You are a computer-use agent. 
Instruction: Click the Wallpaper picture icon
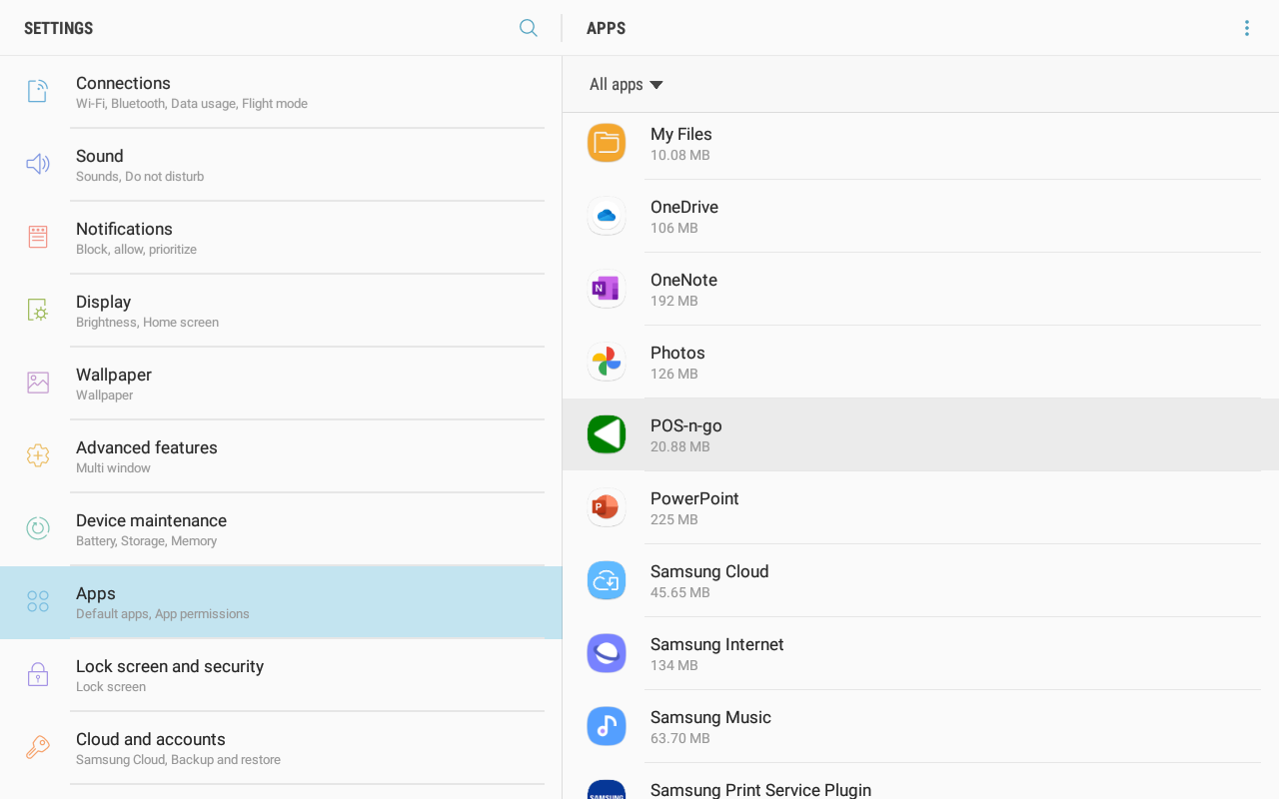[38, 383]
